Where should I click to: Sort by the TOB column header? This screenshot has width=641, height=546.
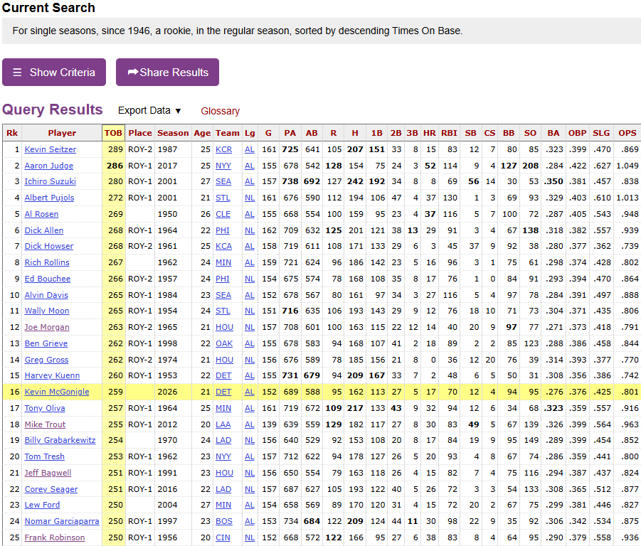(x=113, y=133)
